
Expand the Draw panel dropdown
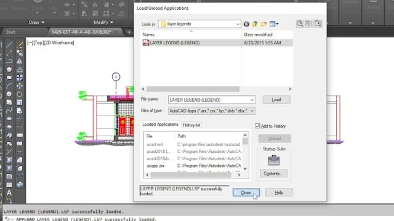point(37,22)
